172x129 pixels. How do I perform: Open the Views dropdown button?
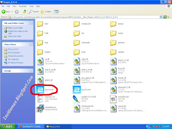(x=57, y=12)
